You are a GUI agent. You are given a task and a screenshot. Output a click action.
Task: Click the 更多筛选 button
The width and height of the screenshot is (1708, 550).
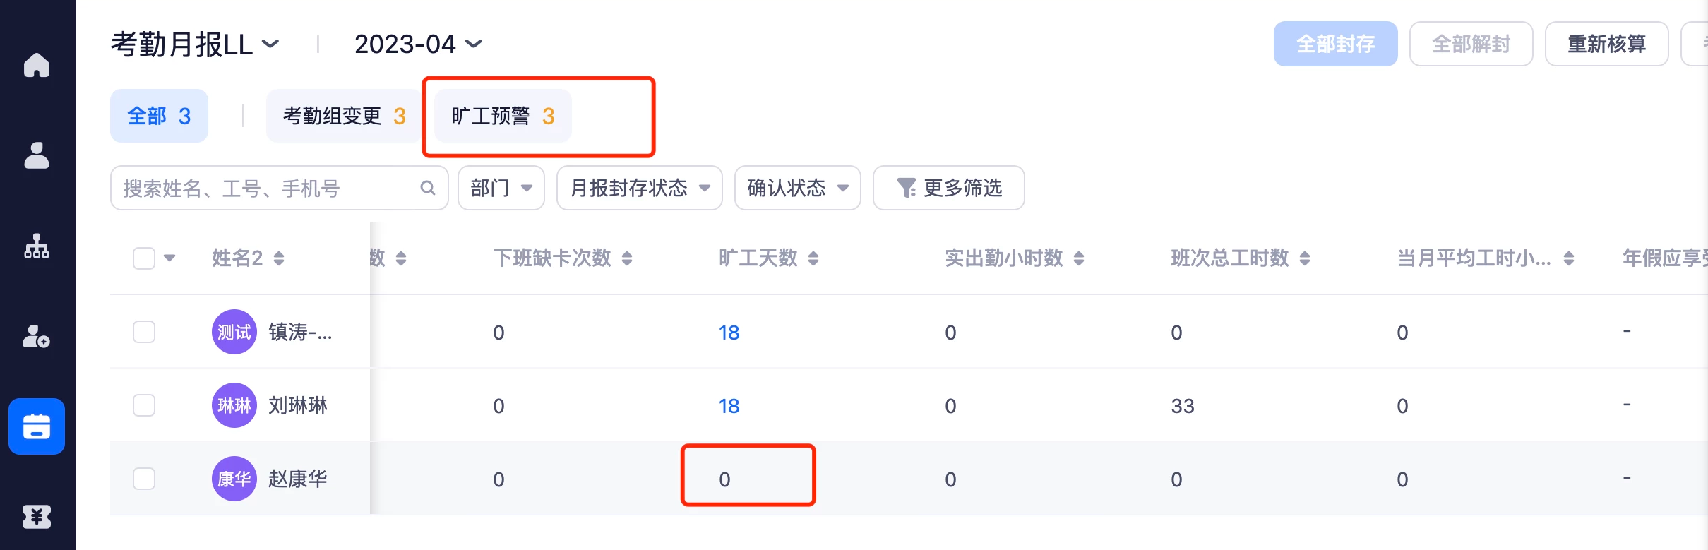949,188
